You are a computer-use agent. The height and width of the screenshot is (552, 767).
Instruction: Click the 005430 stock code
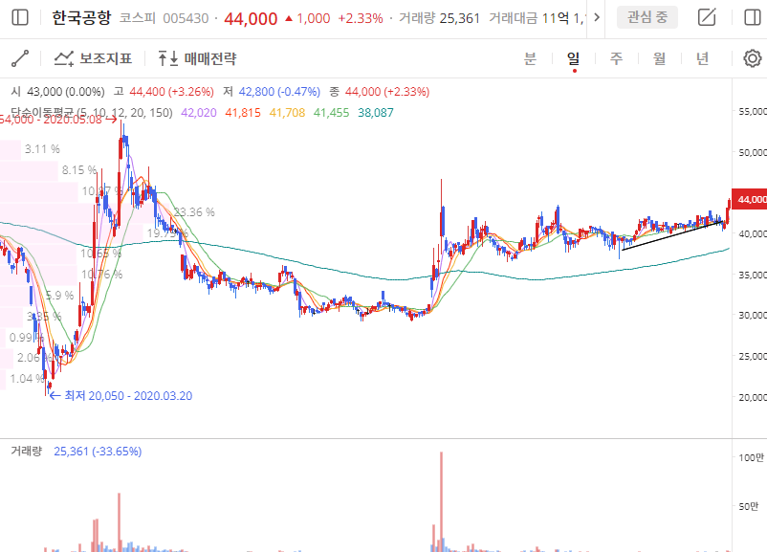coord(186,18)
